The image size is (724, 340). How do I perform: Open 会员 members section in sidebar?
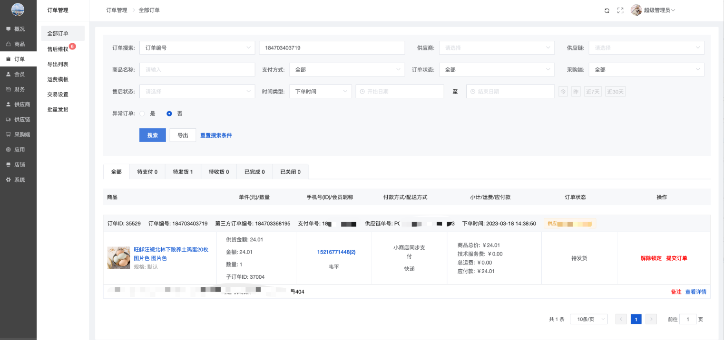click(x=19, y=74)
